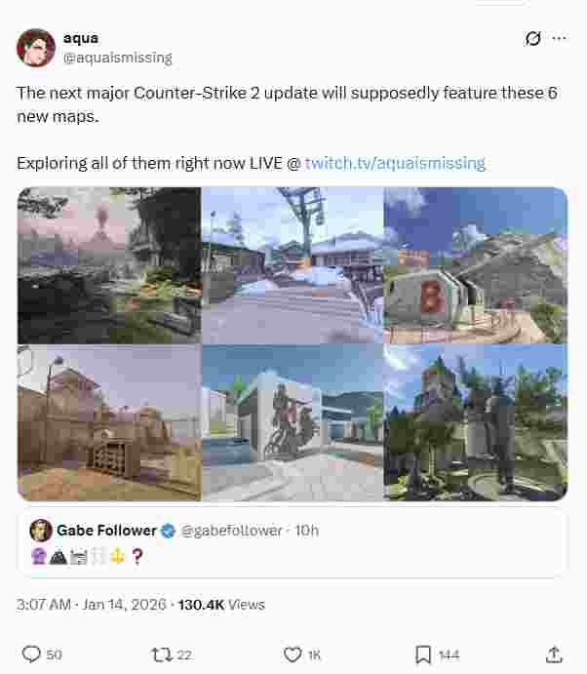The height and width of the screenshot is (674, 587).
Task: Open the @aquaismissing handle
Action: pyautogui.click(x=118, y=58)
